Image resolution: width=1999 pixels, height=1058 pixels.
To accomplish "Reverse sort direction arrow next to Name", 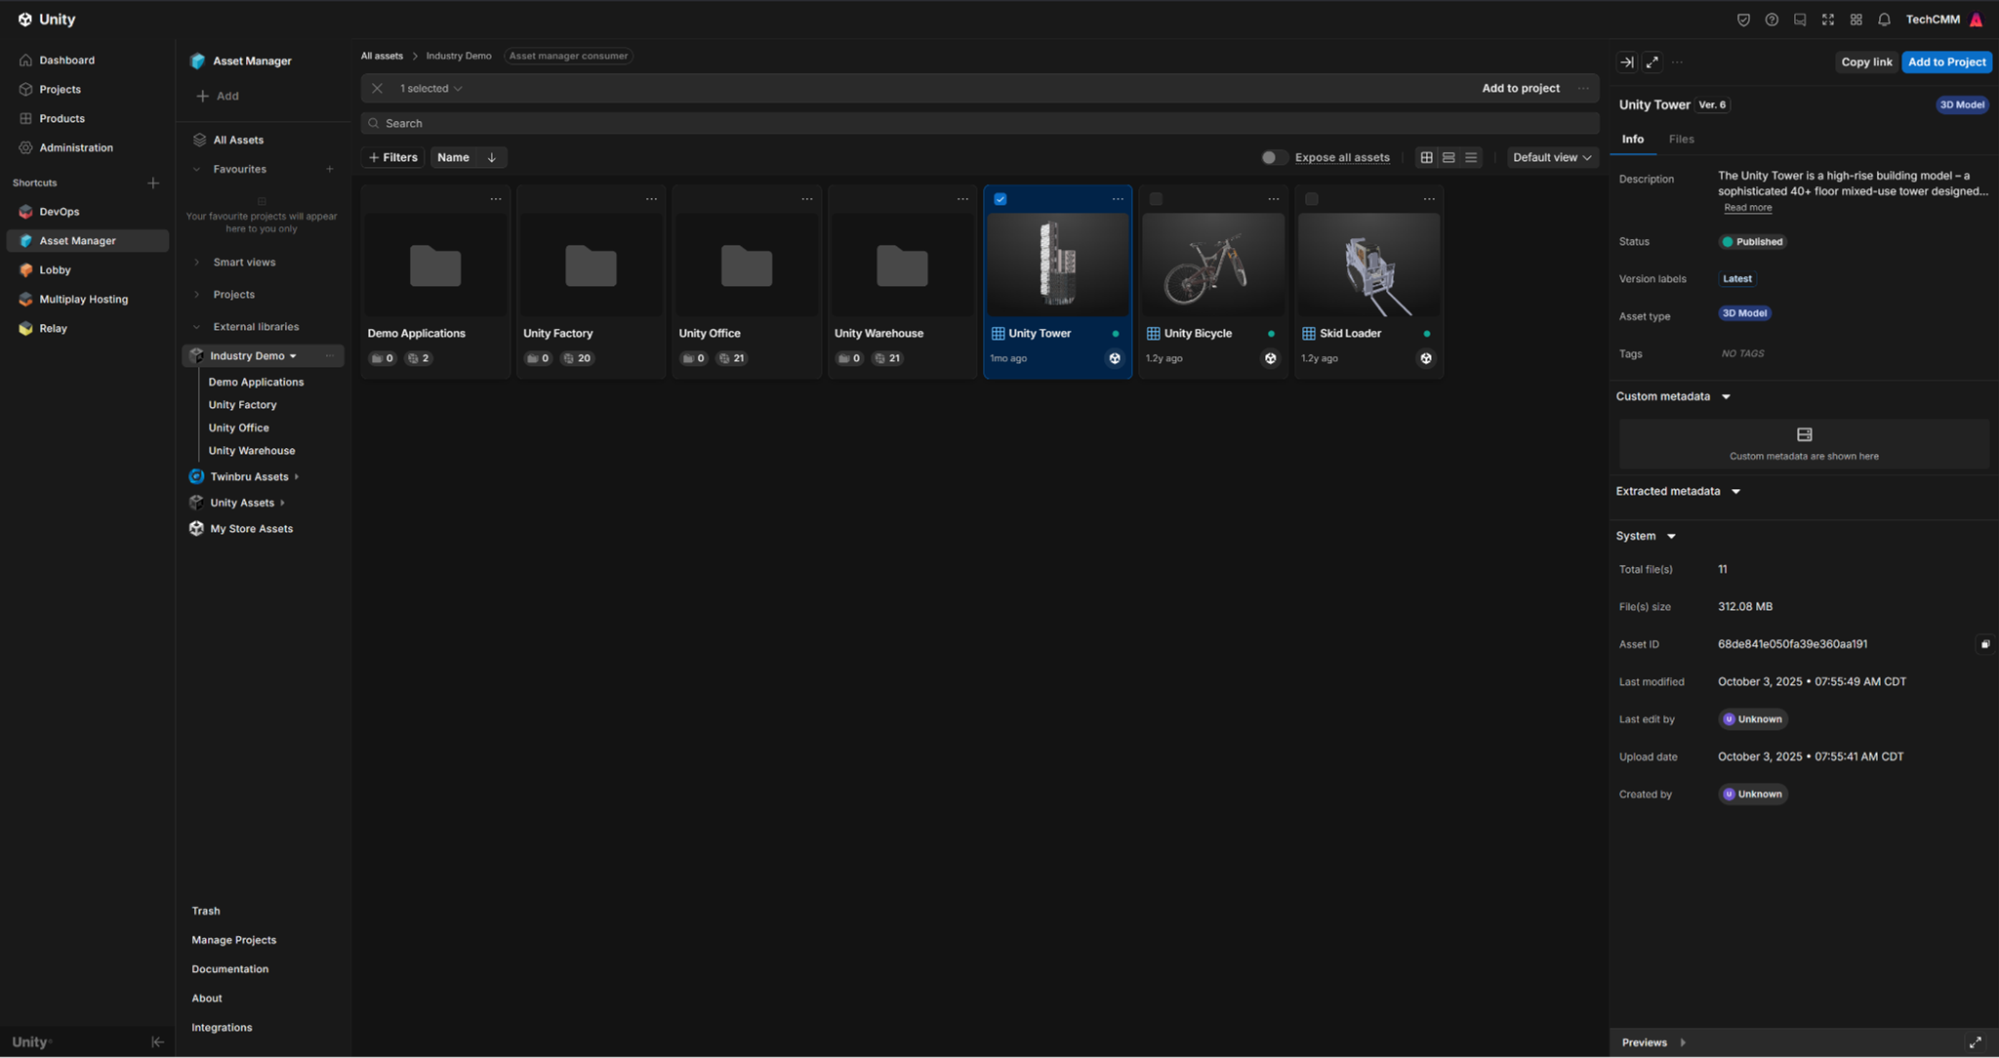I will (491, 158).
